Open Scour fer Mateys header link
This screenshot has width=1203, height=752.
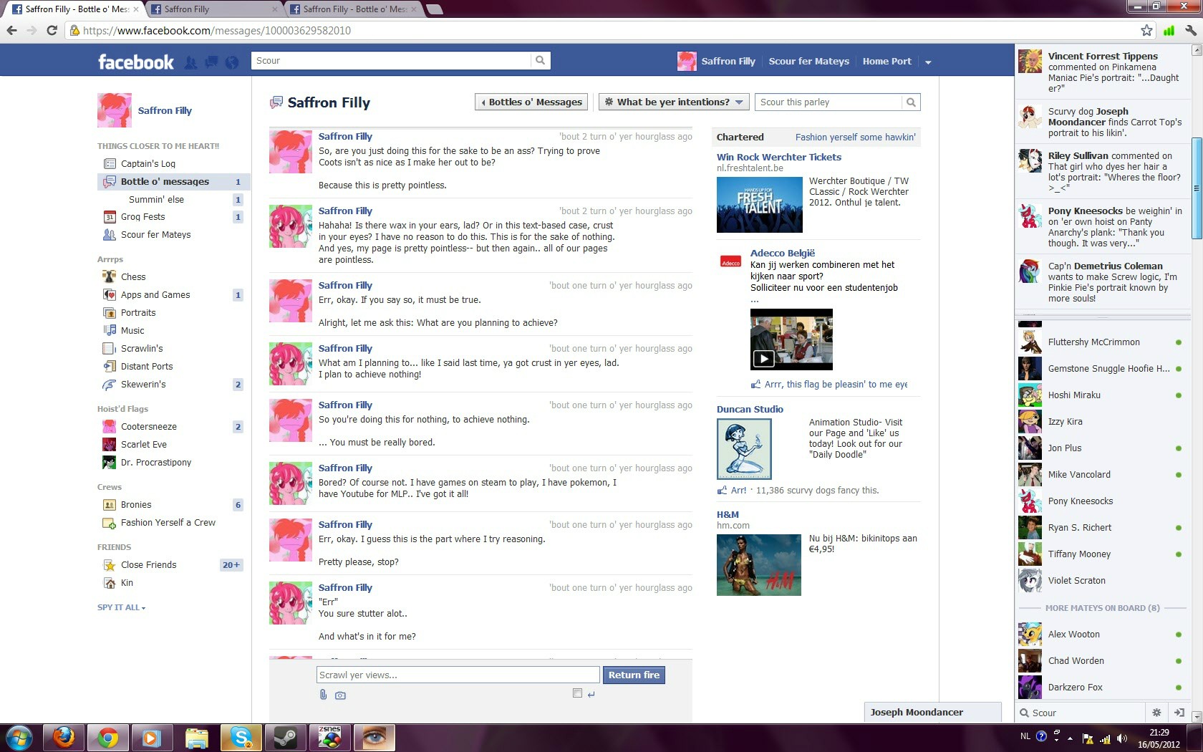(x=808, y=61)
